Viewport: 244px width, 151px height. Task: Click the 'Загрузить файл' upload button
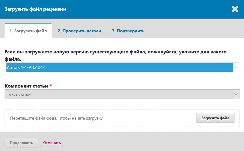215,118
